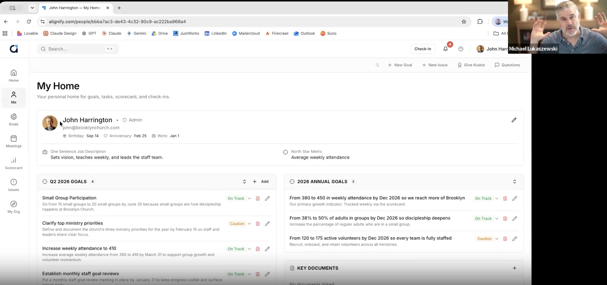Open browser extensions puzzle icon
This screenshot has height=285, width=607.
tap(480, 22)
